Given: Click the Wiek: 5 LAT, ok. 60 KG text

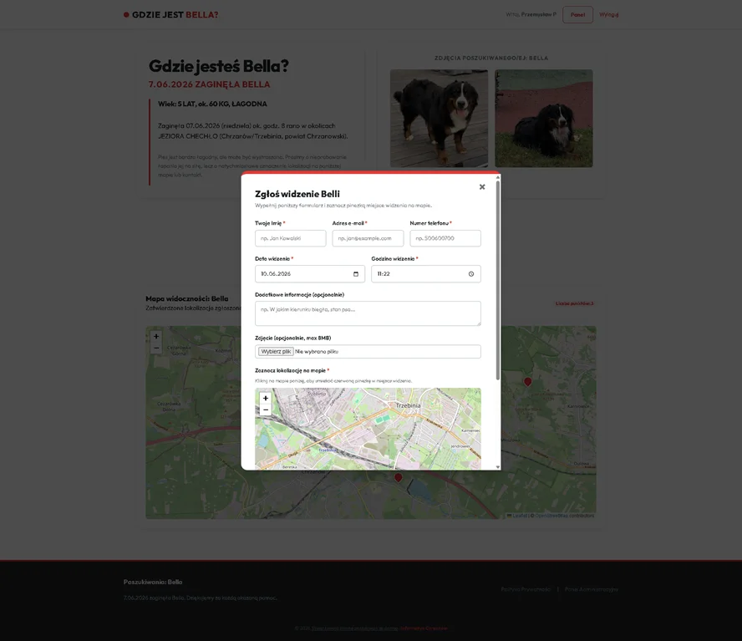Looking at the screenshot, I should pos(212,104).
